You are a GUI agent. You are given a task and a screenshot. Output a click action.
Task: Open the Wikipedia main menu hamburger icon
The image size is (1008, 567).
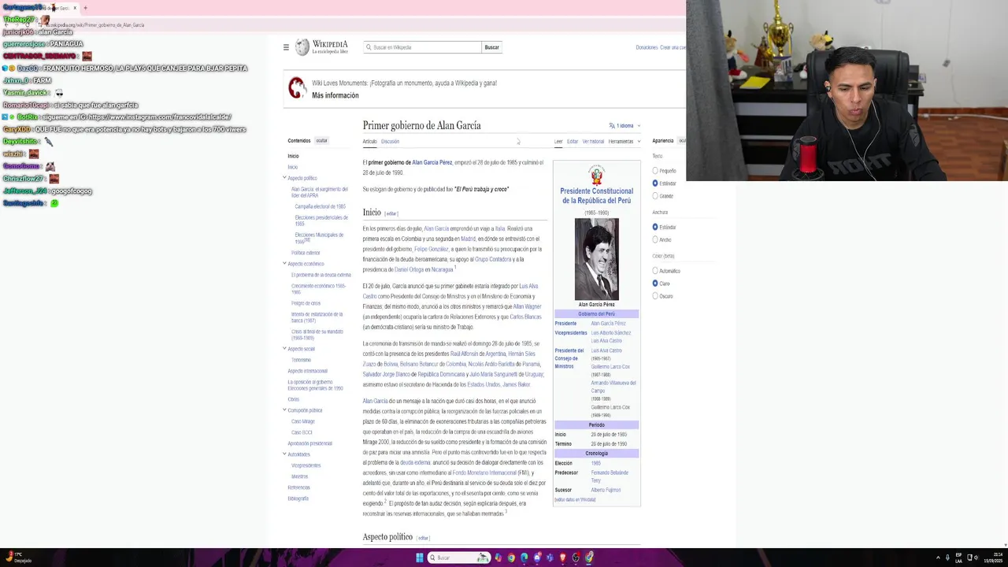point(286,47)
